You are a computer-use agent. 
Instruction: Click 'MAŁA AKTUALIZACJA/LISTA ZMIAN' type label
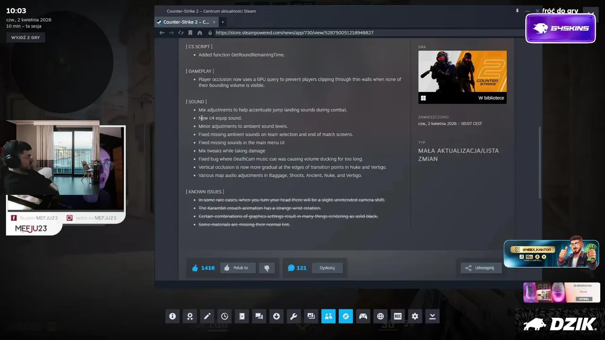(458, 155)
